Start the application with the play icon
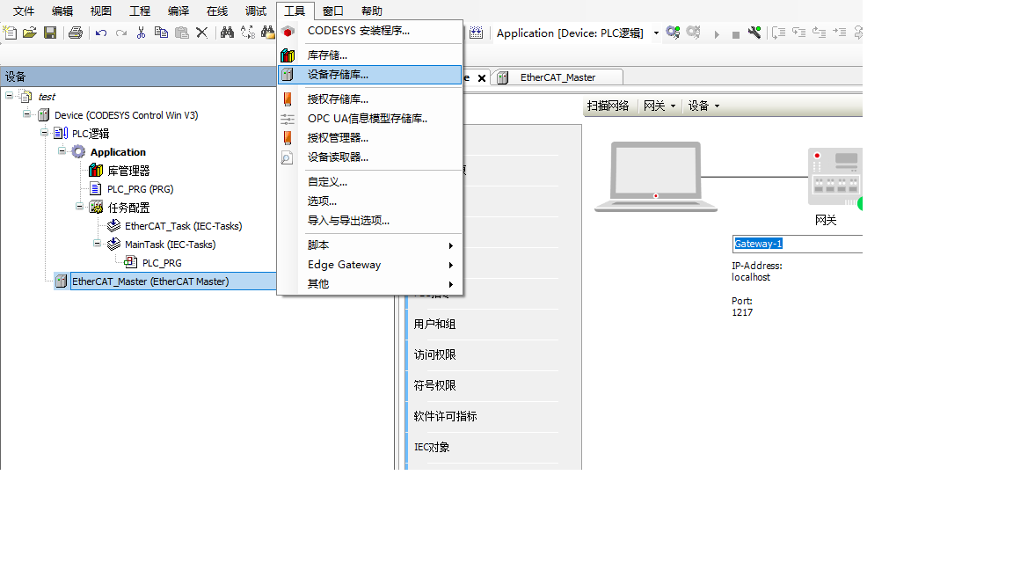Viewport: 1013px width, 570px height. [x=717, y=34]
